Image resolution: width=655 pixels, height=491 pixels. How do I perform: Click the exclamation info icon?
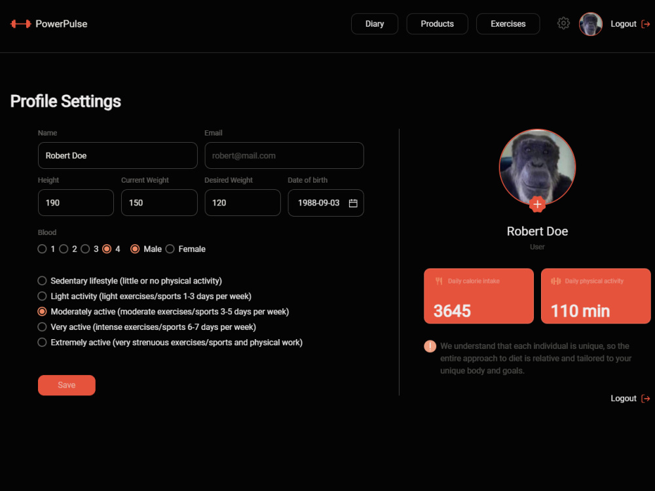click(x=430, y=346)
